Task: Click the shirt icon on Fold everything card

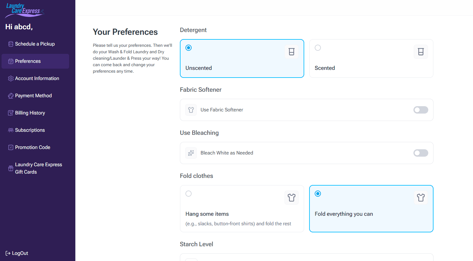Action: pyautogui.click(x=421, y=198)
